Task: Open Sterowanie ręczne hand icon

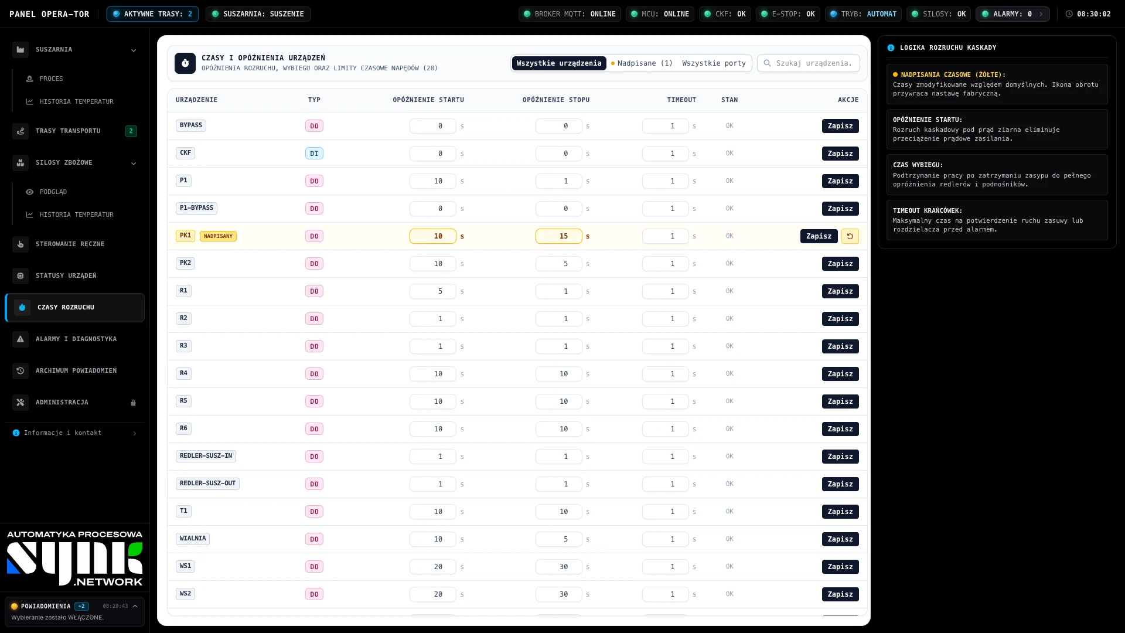Action: tap(21, 244)
